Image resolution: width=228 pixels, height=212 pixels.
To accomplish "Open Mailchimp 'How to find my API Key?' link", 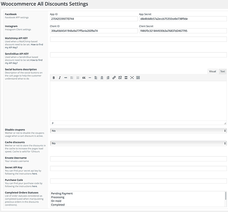I will click(x=24, y=46).
